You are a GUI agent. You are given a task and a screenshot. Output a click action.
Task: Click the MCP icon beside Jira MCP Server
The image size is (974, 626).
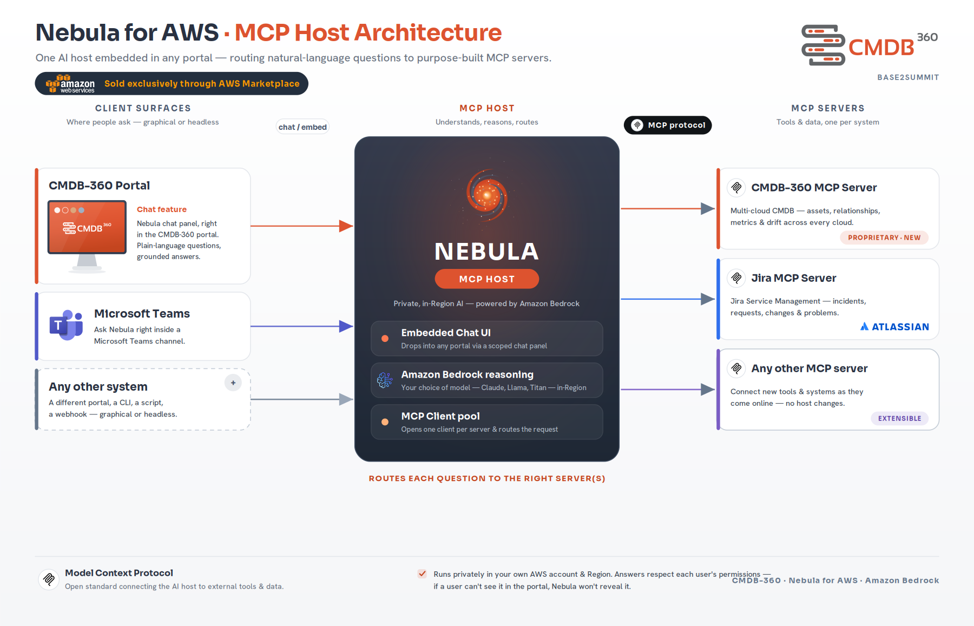coord(736,278)
